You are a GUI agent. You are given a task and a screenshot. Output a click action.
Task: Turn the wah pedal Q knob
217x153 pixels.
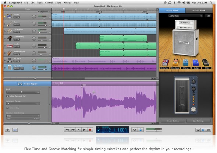[193, 82]
